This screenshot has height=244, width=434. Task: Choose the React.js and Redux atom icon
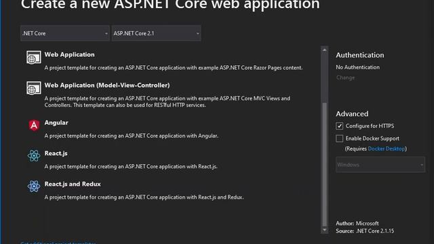[x=34, y=186]
